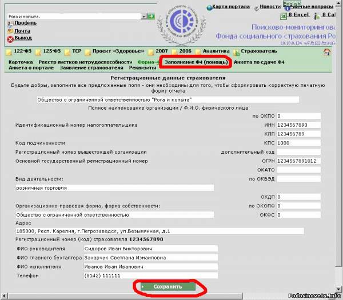Open Карта портала link
This screenshot has width=343, height=300.
[231, 6]
